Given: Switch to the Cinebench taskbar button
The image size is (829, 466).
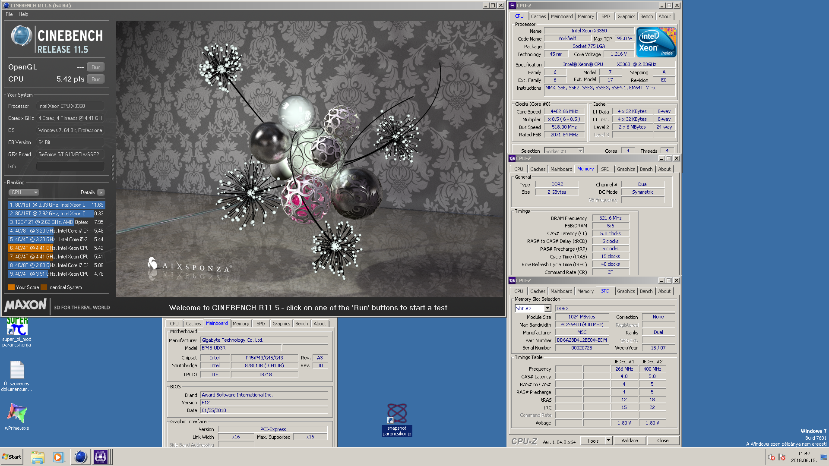Looking at the screenshot, I should pos(80,457).
